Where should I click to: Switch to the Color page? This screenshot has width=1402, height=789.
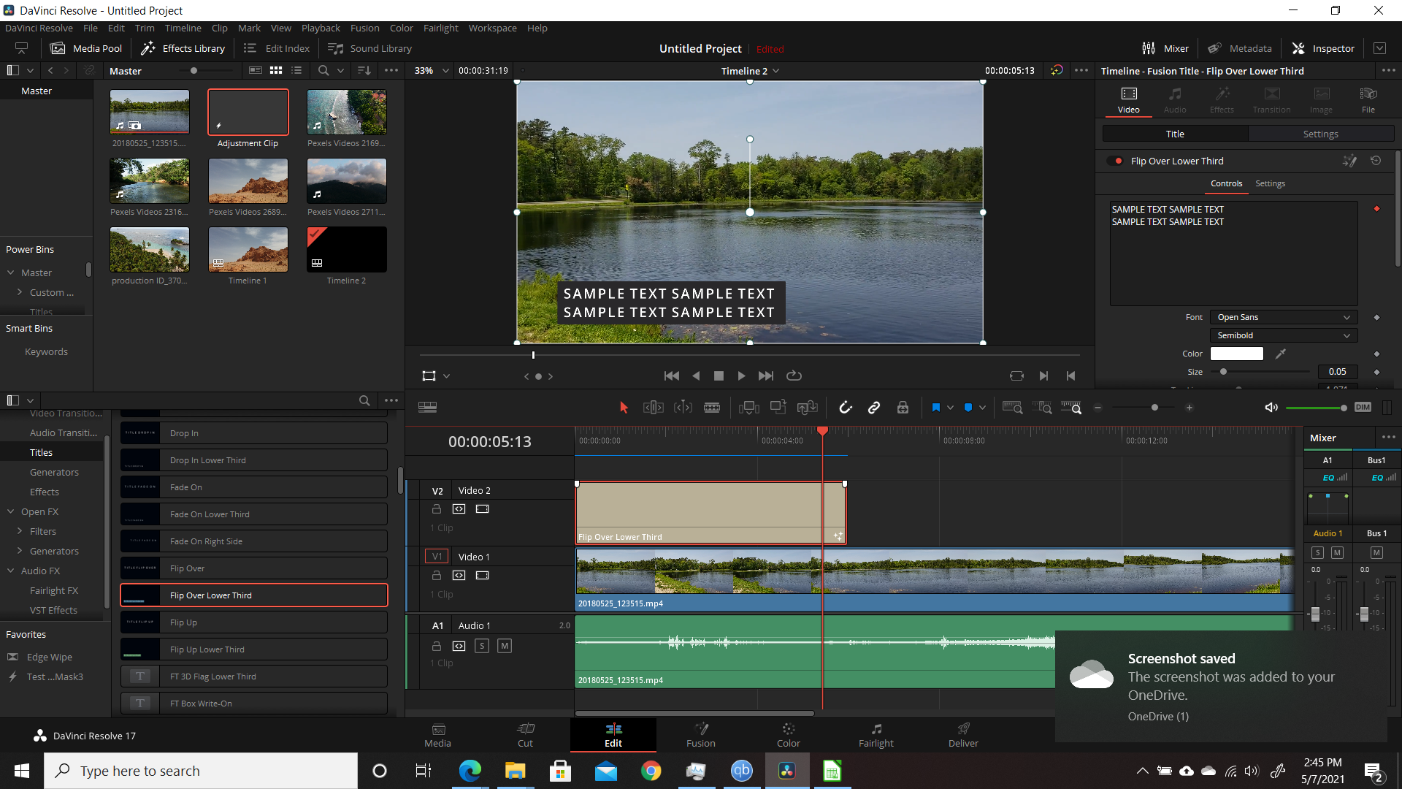pos(789,735)
